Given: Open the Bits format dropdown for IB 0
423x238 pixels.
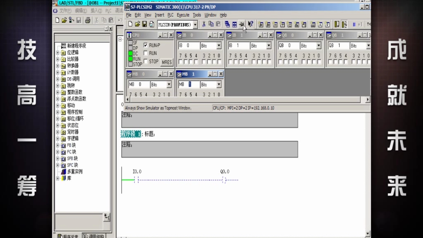Looking at the screenshot, I should click(x=219, y=46).
